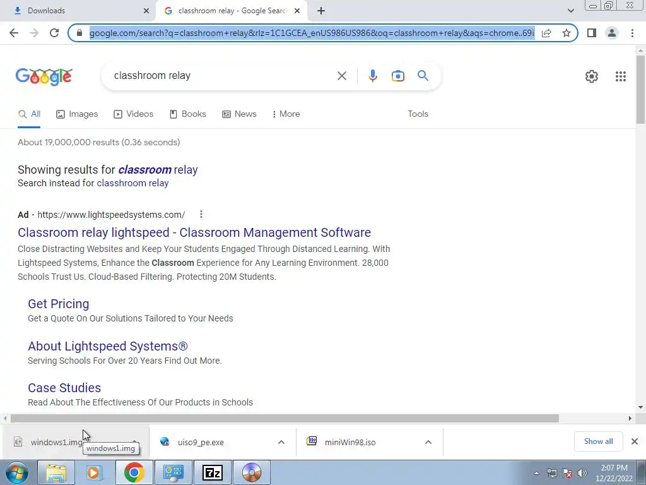Select the Books search filter

(x=188, y=114)
